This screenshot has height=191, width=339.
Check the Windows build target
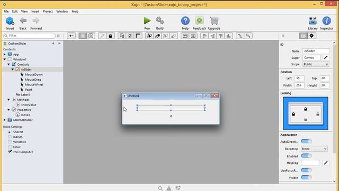pos(10,142)
